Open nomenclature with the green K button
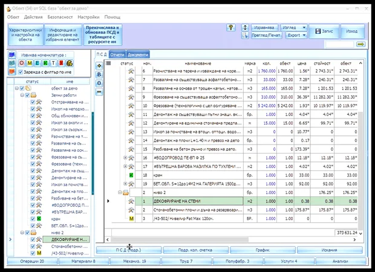Viewport: 375px width, 272px height. pyautogui.click(x=45, y=63)
